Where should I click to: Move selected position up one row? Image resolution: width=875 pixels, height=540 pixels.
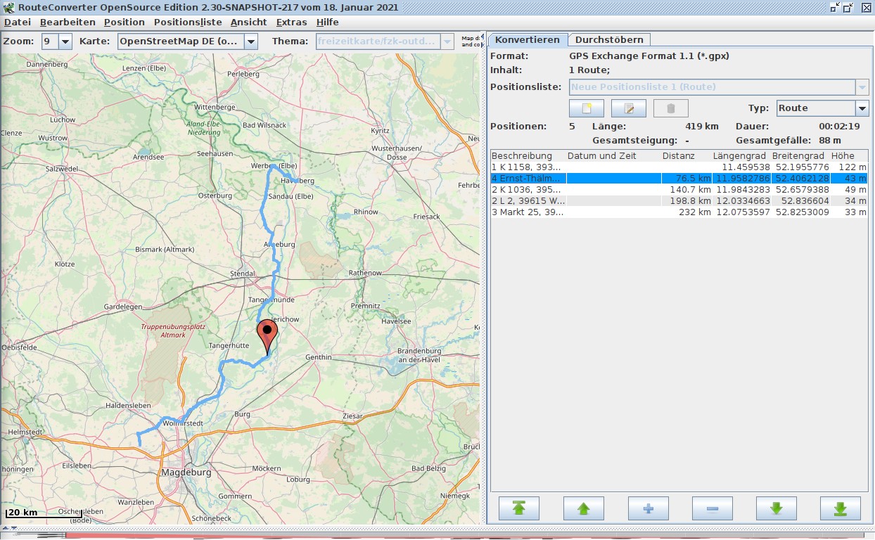pos(583,508)
